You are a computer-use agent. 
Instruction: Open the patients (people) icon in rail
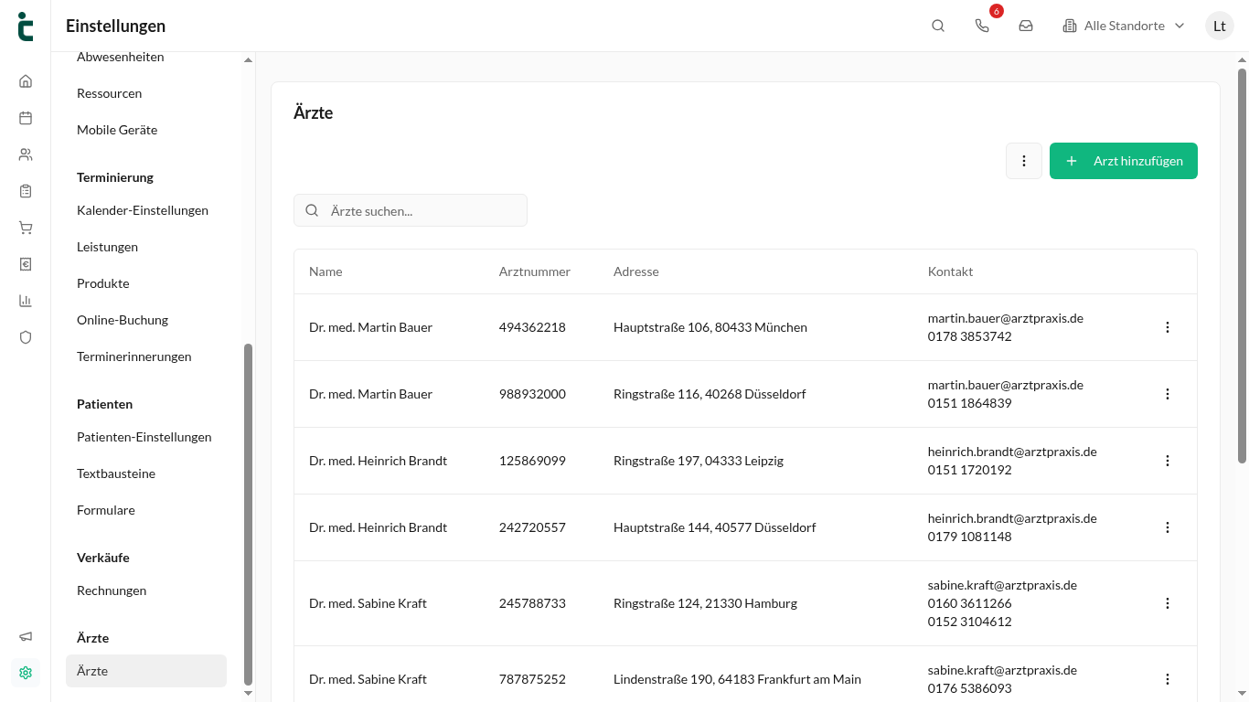[26, 154]
